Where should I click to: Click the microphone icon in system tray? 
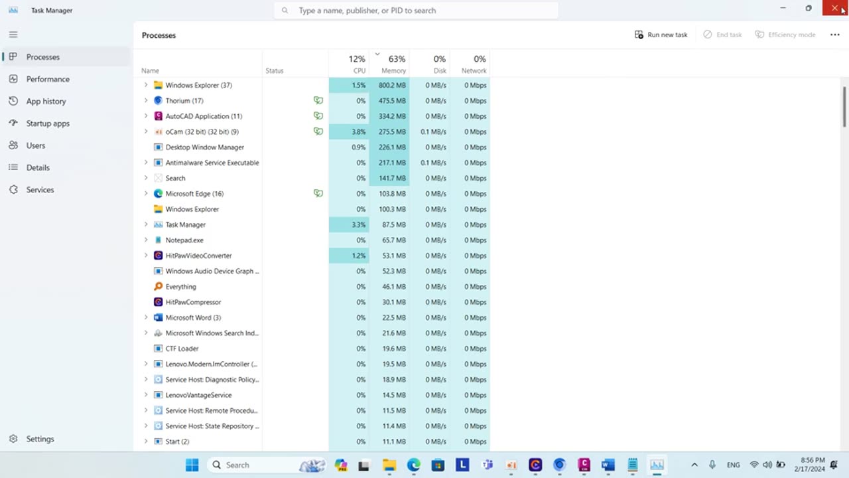tap(712, 465)
